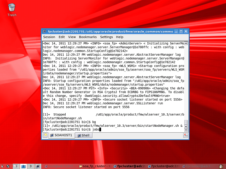Select the bold fpcluster@adc22 taskbar entry
Viewport: 226px width, 169px height.
pyautogui.click(x=130, y=166)
